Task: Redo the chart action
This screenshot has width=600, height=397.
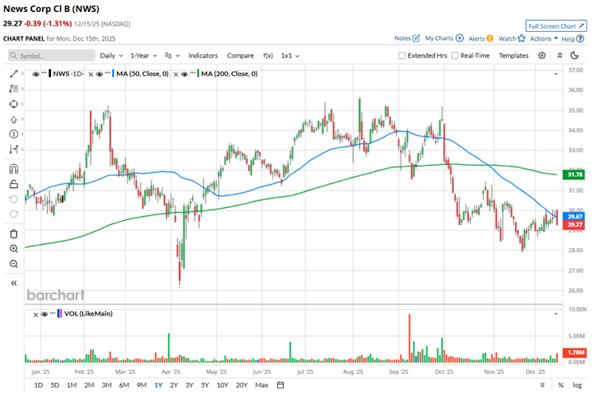Action: point(14,214)
